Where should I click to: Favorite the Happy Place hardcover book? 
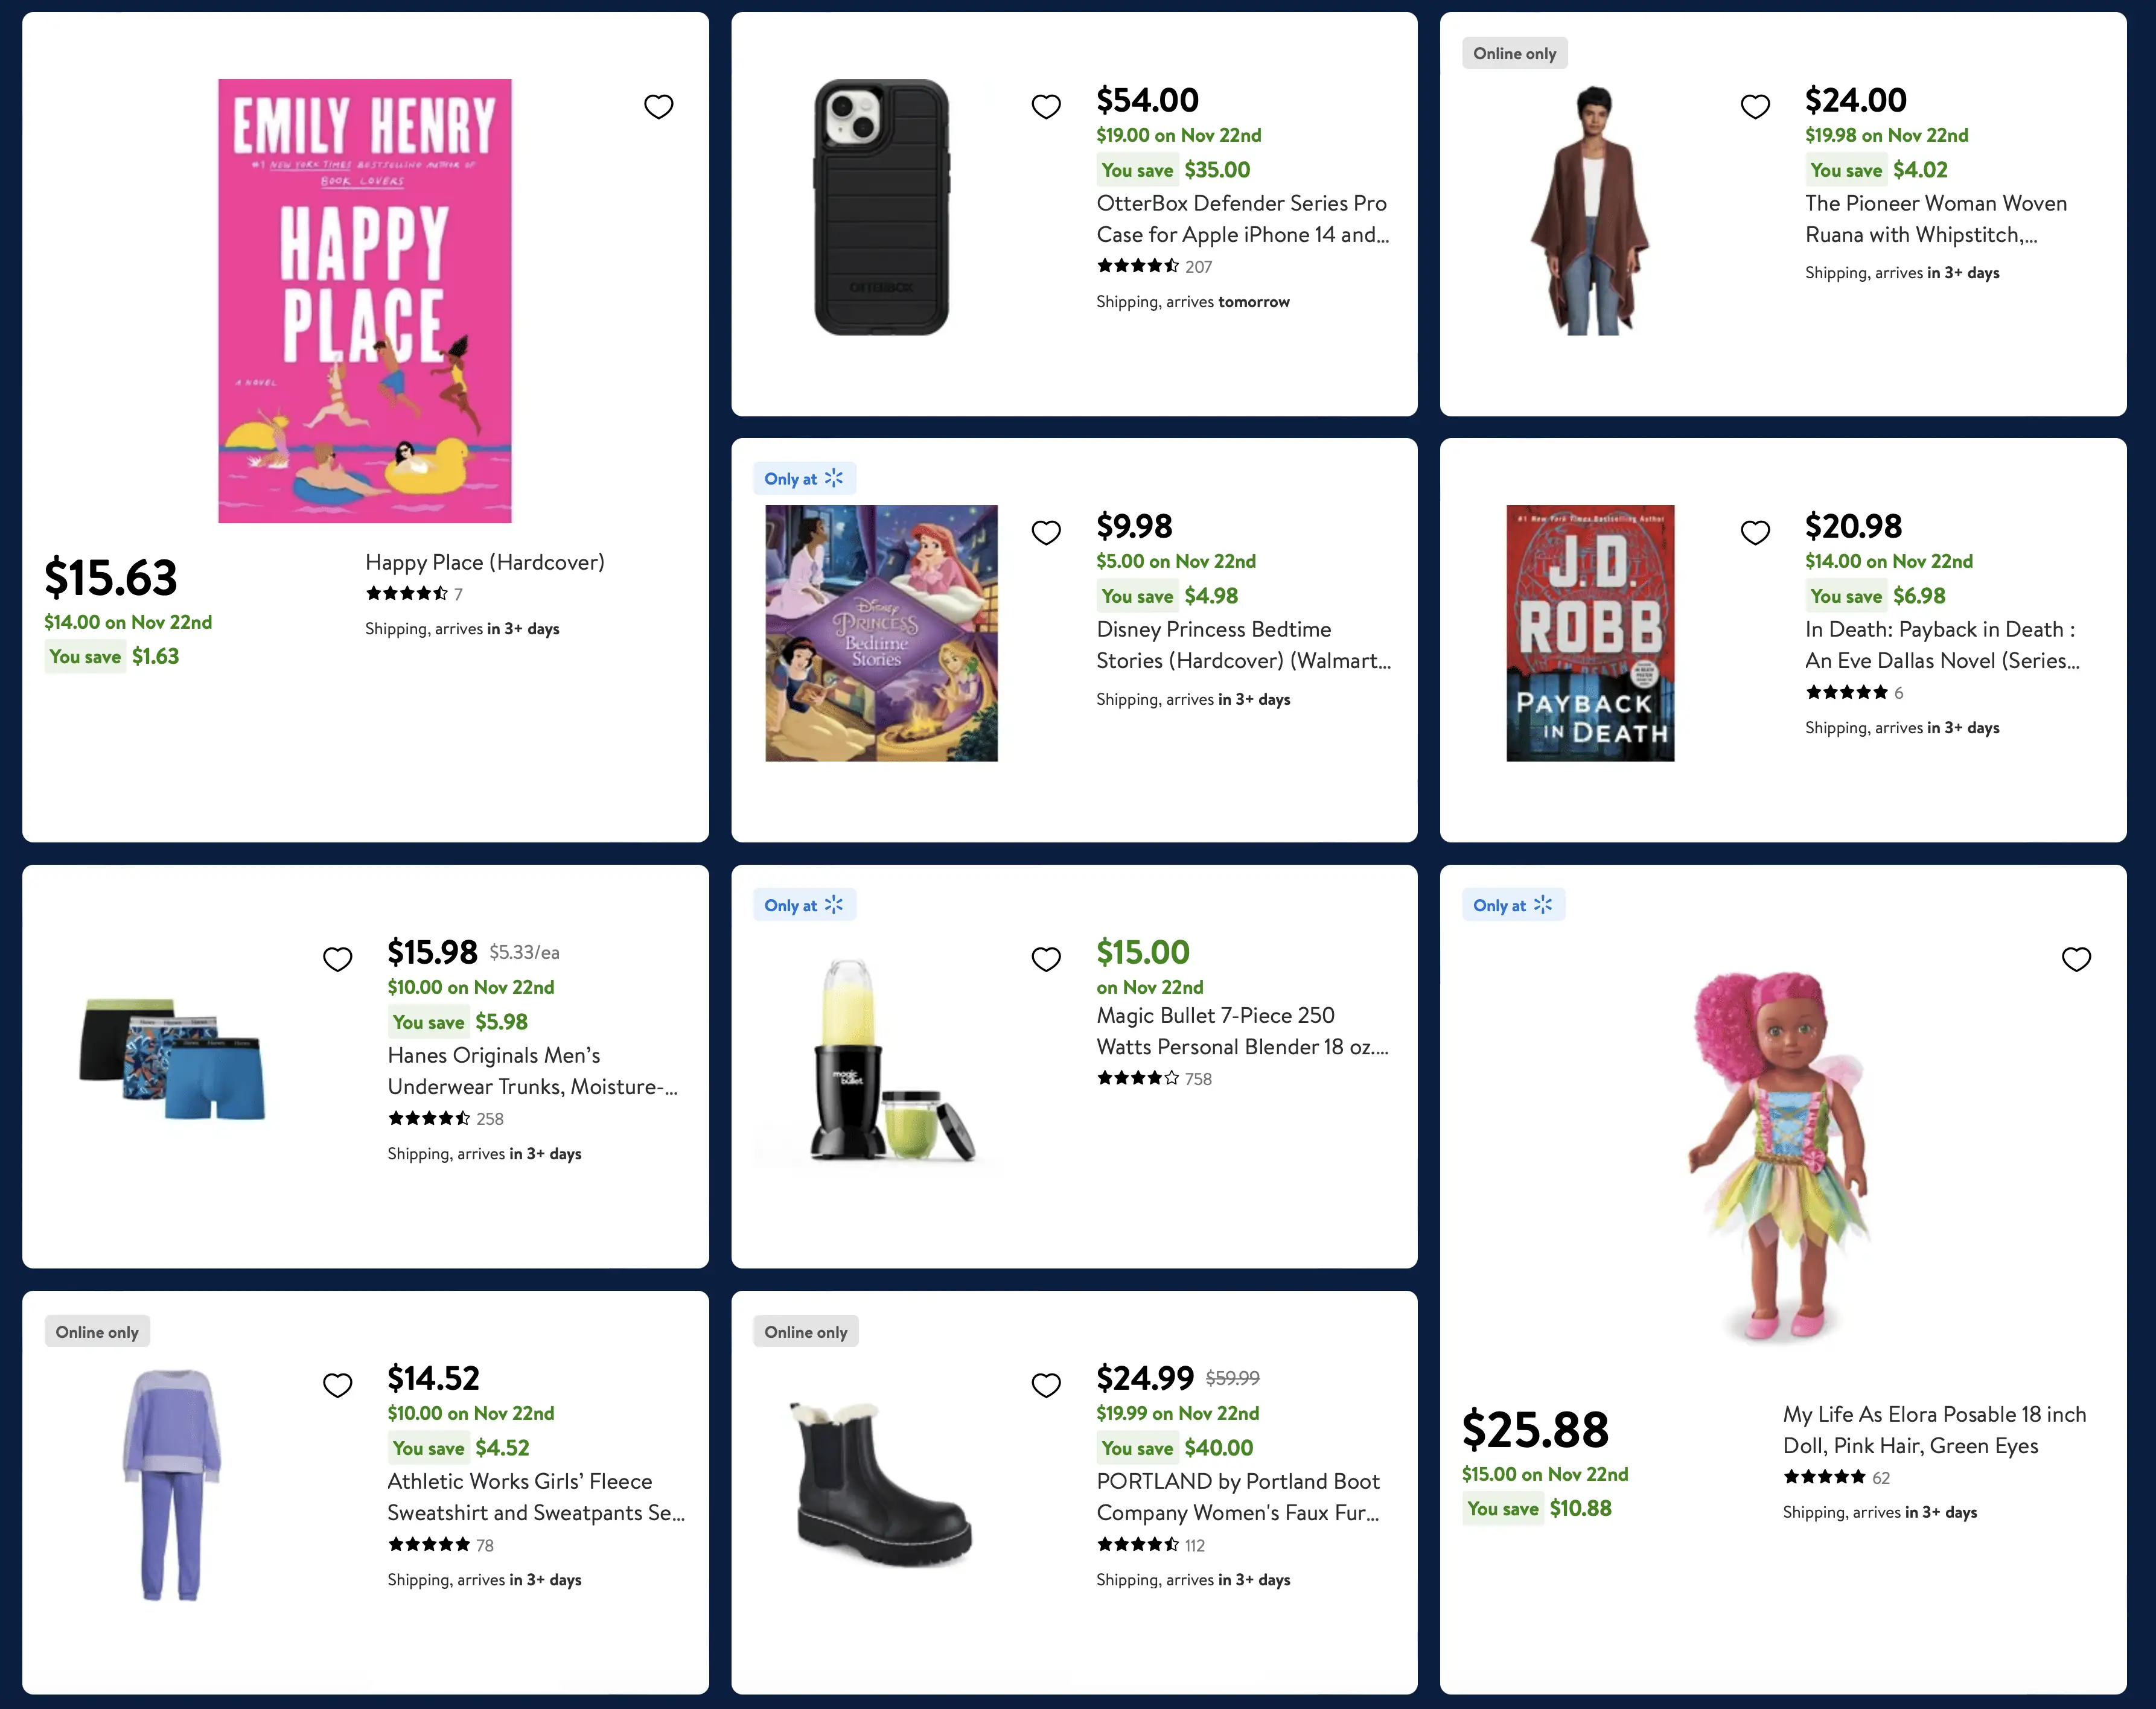(658, 106)
